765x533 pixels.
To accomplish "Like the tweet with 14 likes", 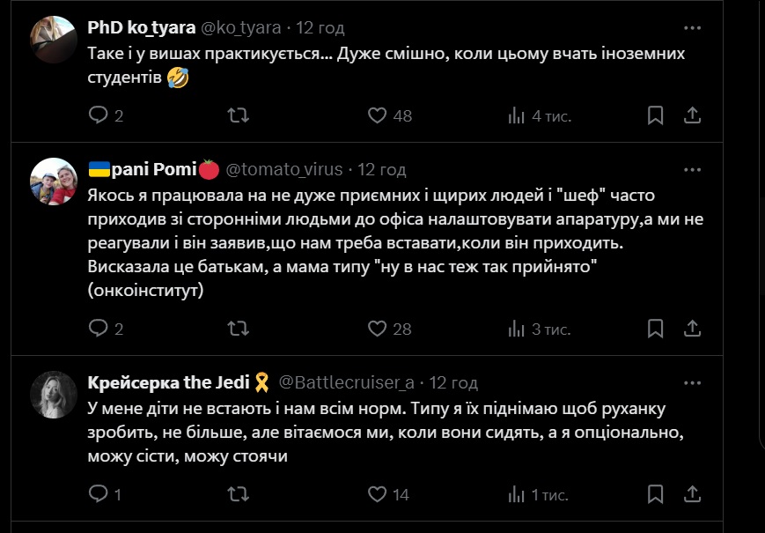I will click(x=378, y=494).
